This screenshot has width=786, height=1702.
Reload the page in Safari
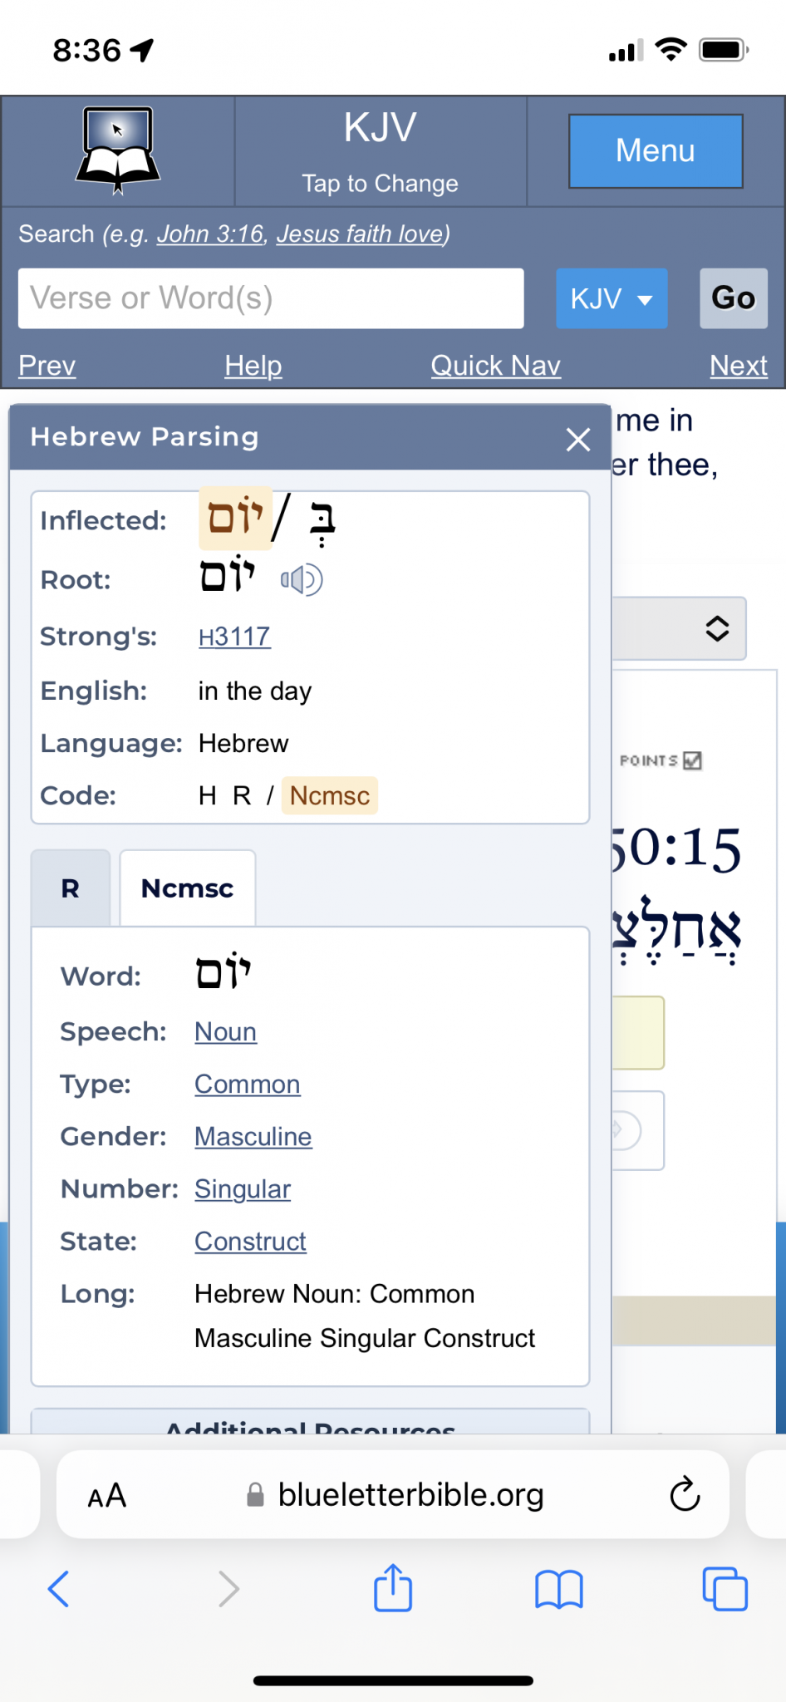pyautogui.click(x=685, y=1495)
